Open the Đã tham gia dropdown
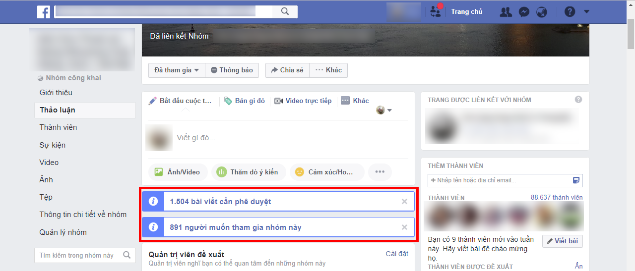 [177, 70]
